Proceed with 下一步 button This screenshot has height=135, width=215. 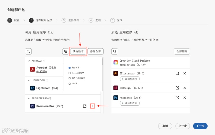200,126
